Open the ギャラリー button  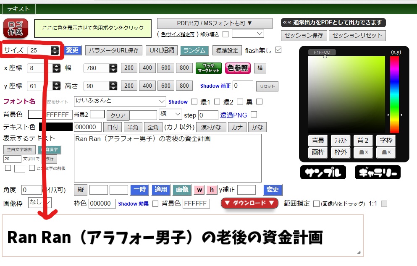tap(378, 172)
